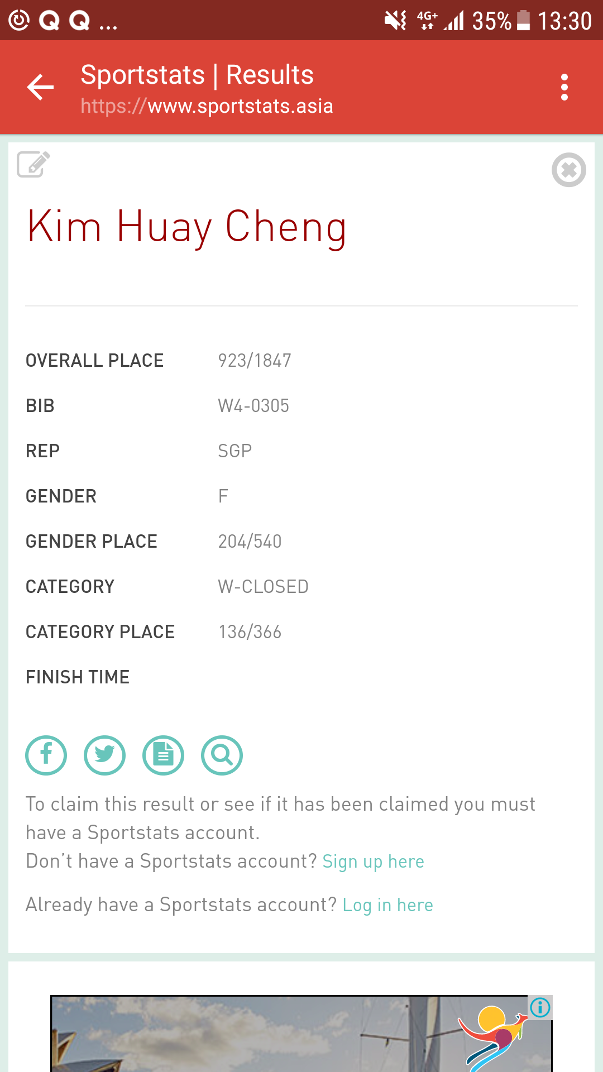This screenshot has height=1072, width=603.
Task: Share result on Twitter
Action: pyautogui.click(x=105, y=755)
